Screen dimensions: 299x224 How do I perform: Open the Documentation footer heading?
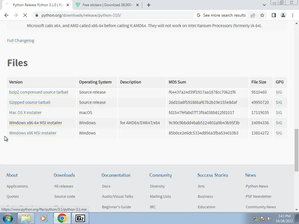116,175
